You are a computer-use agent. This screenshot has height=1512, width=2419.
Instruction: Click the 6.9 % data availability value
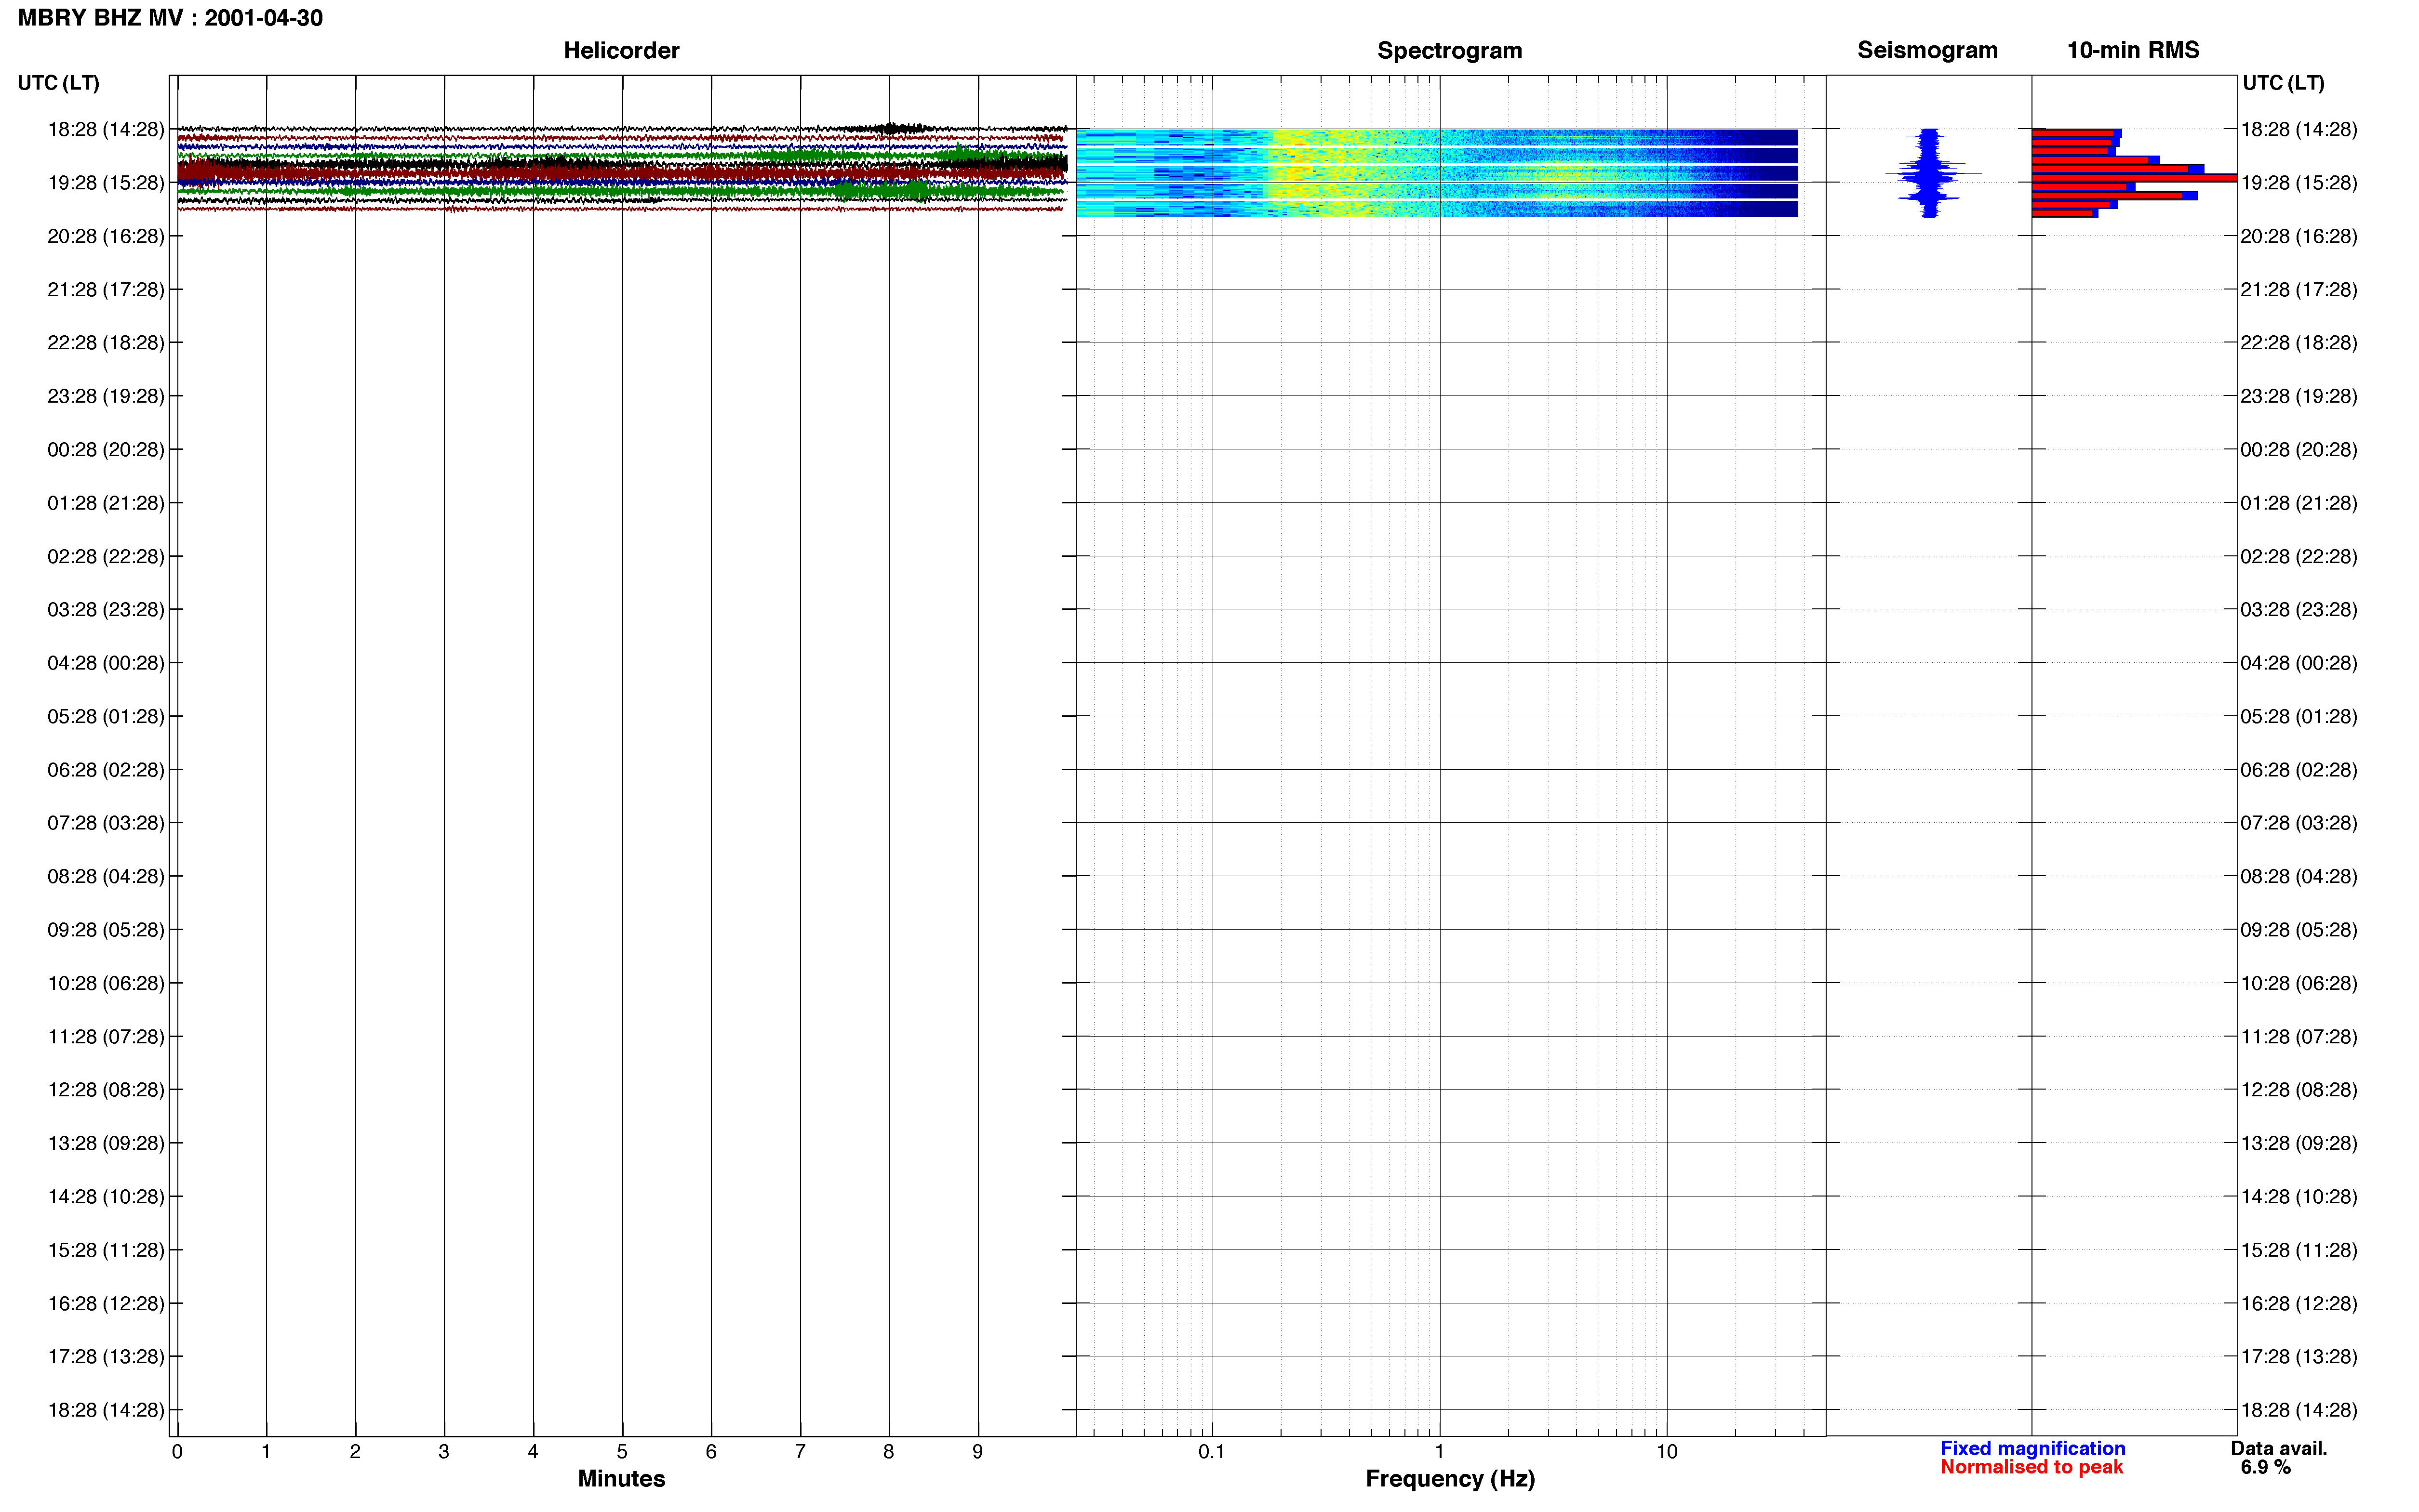click(x=2265, y=1467)
